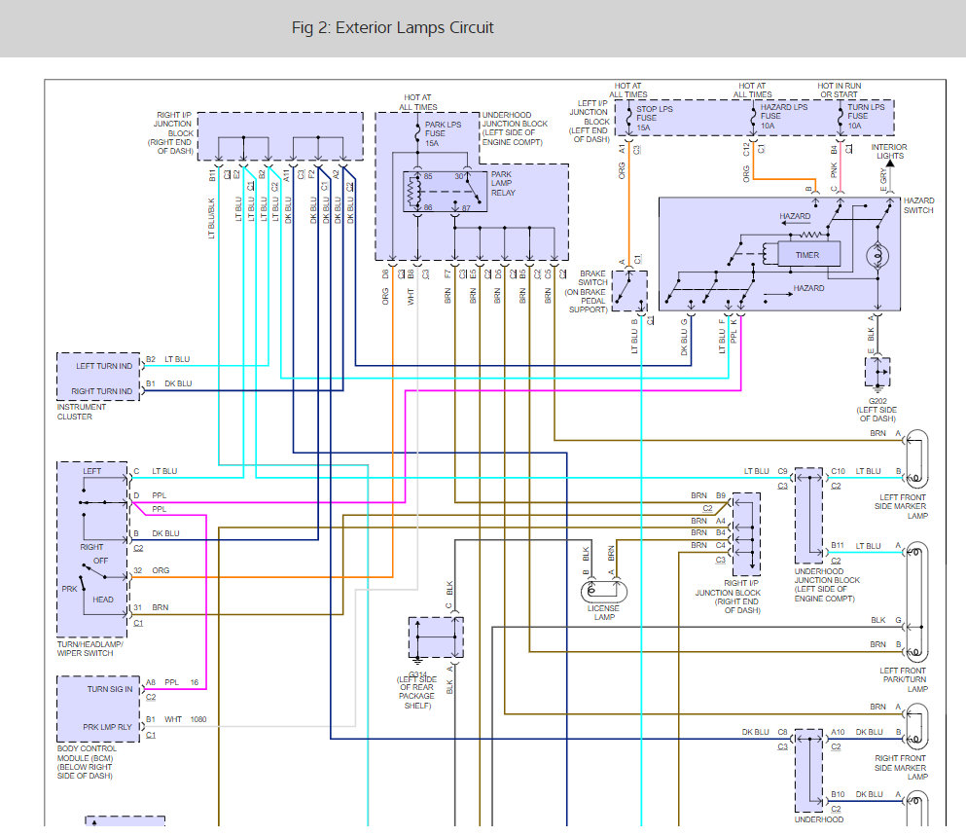
Task: Click the 'HAZARD LPS FUSE 10A' label
Action: click(784, 117)
